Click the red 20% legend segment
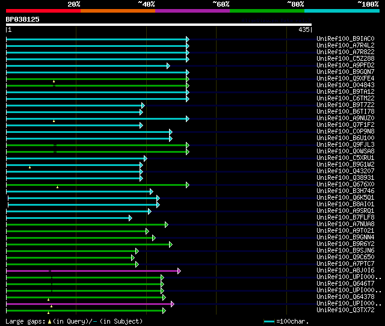 tap(43, 11)
